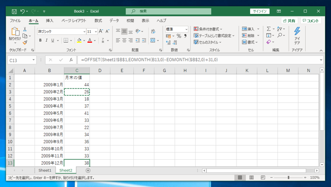Click the Percent style icon
Image resolution: width=331 pixels, height=187 pixels.
(x=179, y=36)
